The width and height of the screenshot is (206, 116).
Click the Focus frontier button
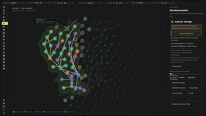coord(179,93)
